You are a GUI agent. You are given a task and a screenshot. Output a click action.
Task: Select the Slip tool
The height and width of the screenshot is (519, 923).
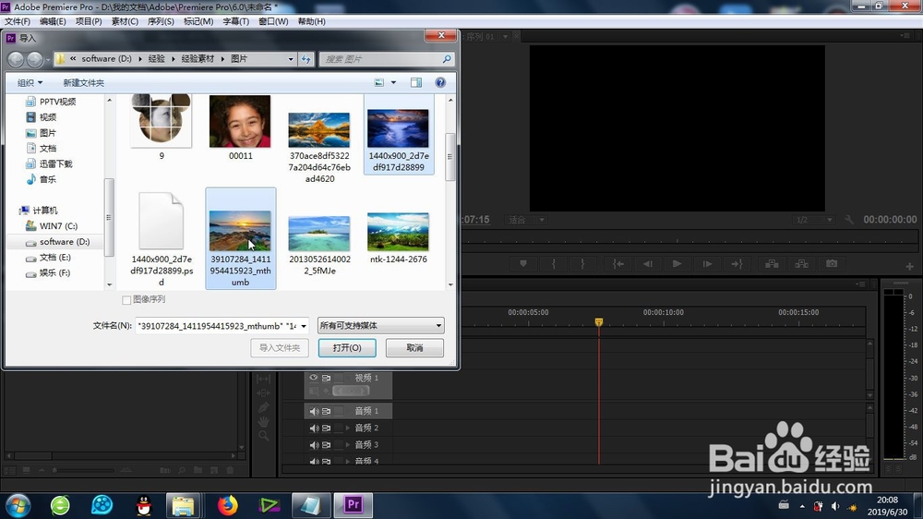[264, 379]
